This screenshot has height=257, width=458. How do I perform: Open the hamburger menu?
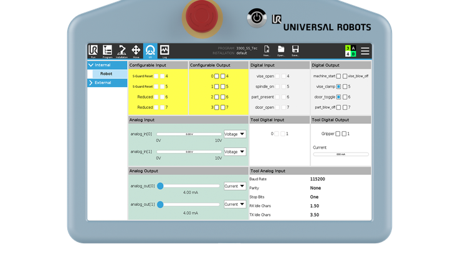pos(365,51)
